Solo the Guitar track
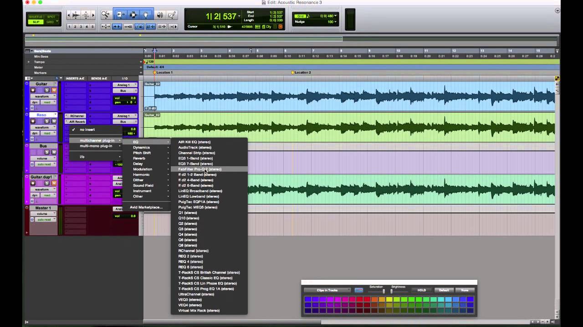583x327 pixels. coord(46,90)
